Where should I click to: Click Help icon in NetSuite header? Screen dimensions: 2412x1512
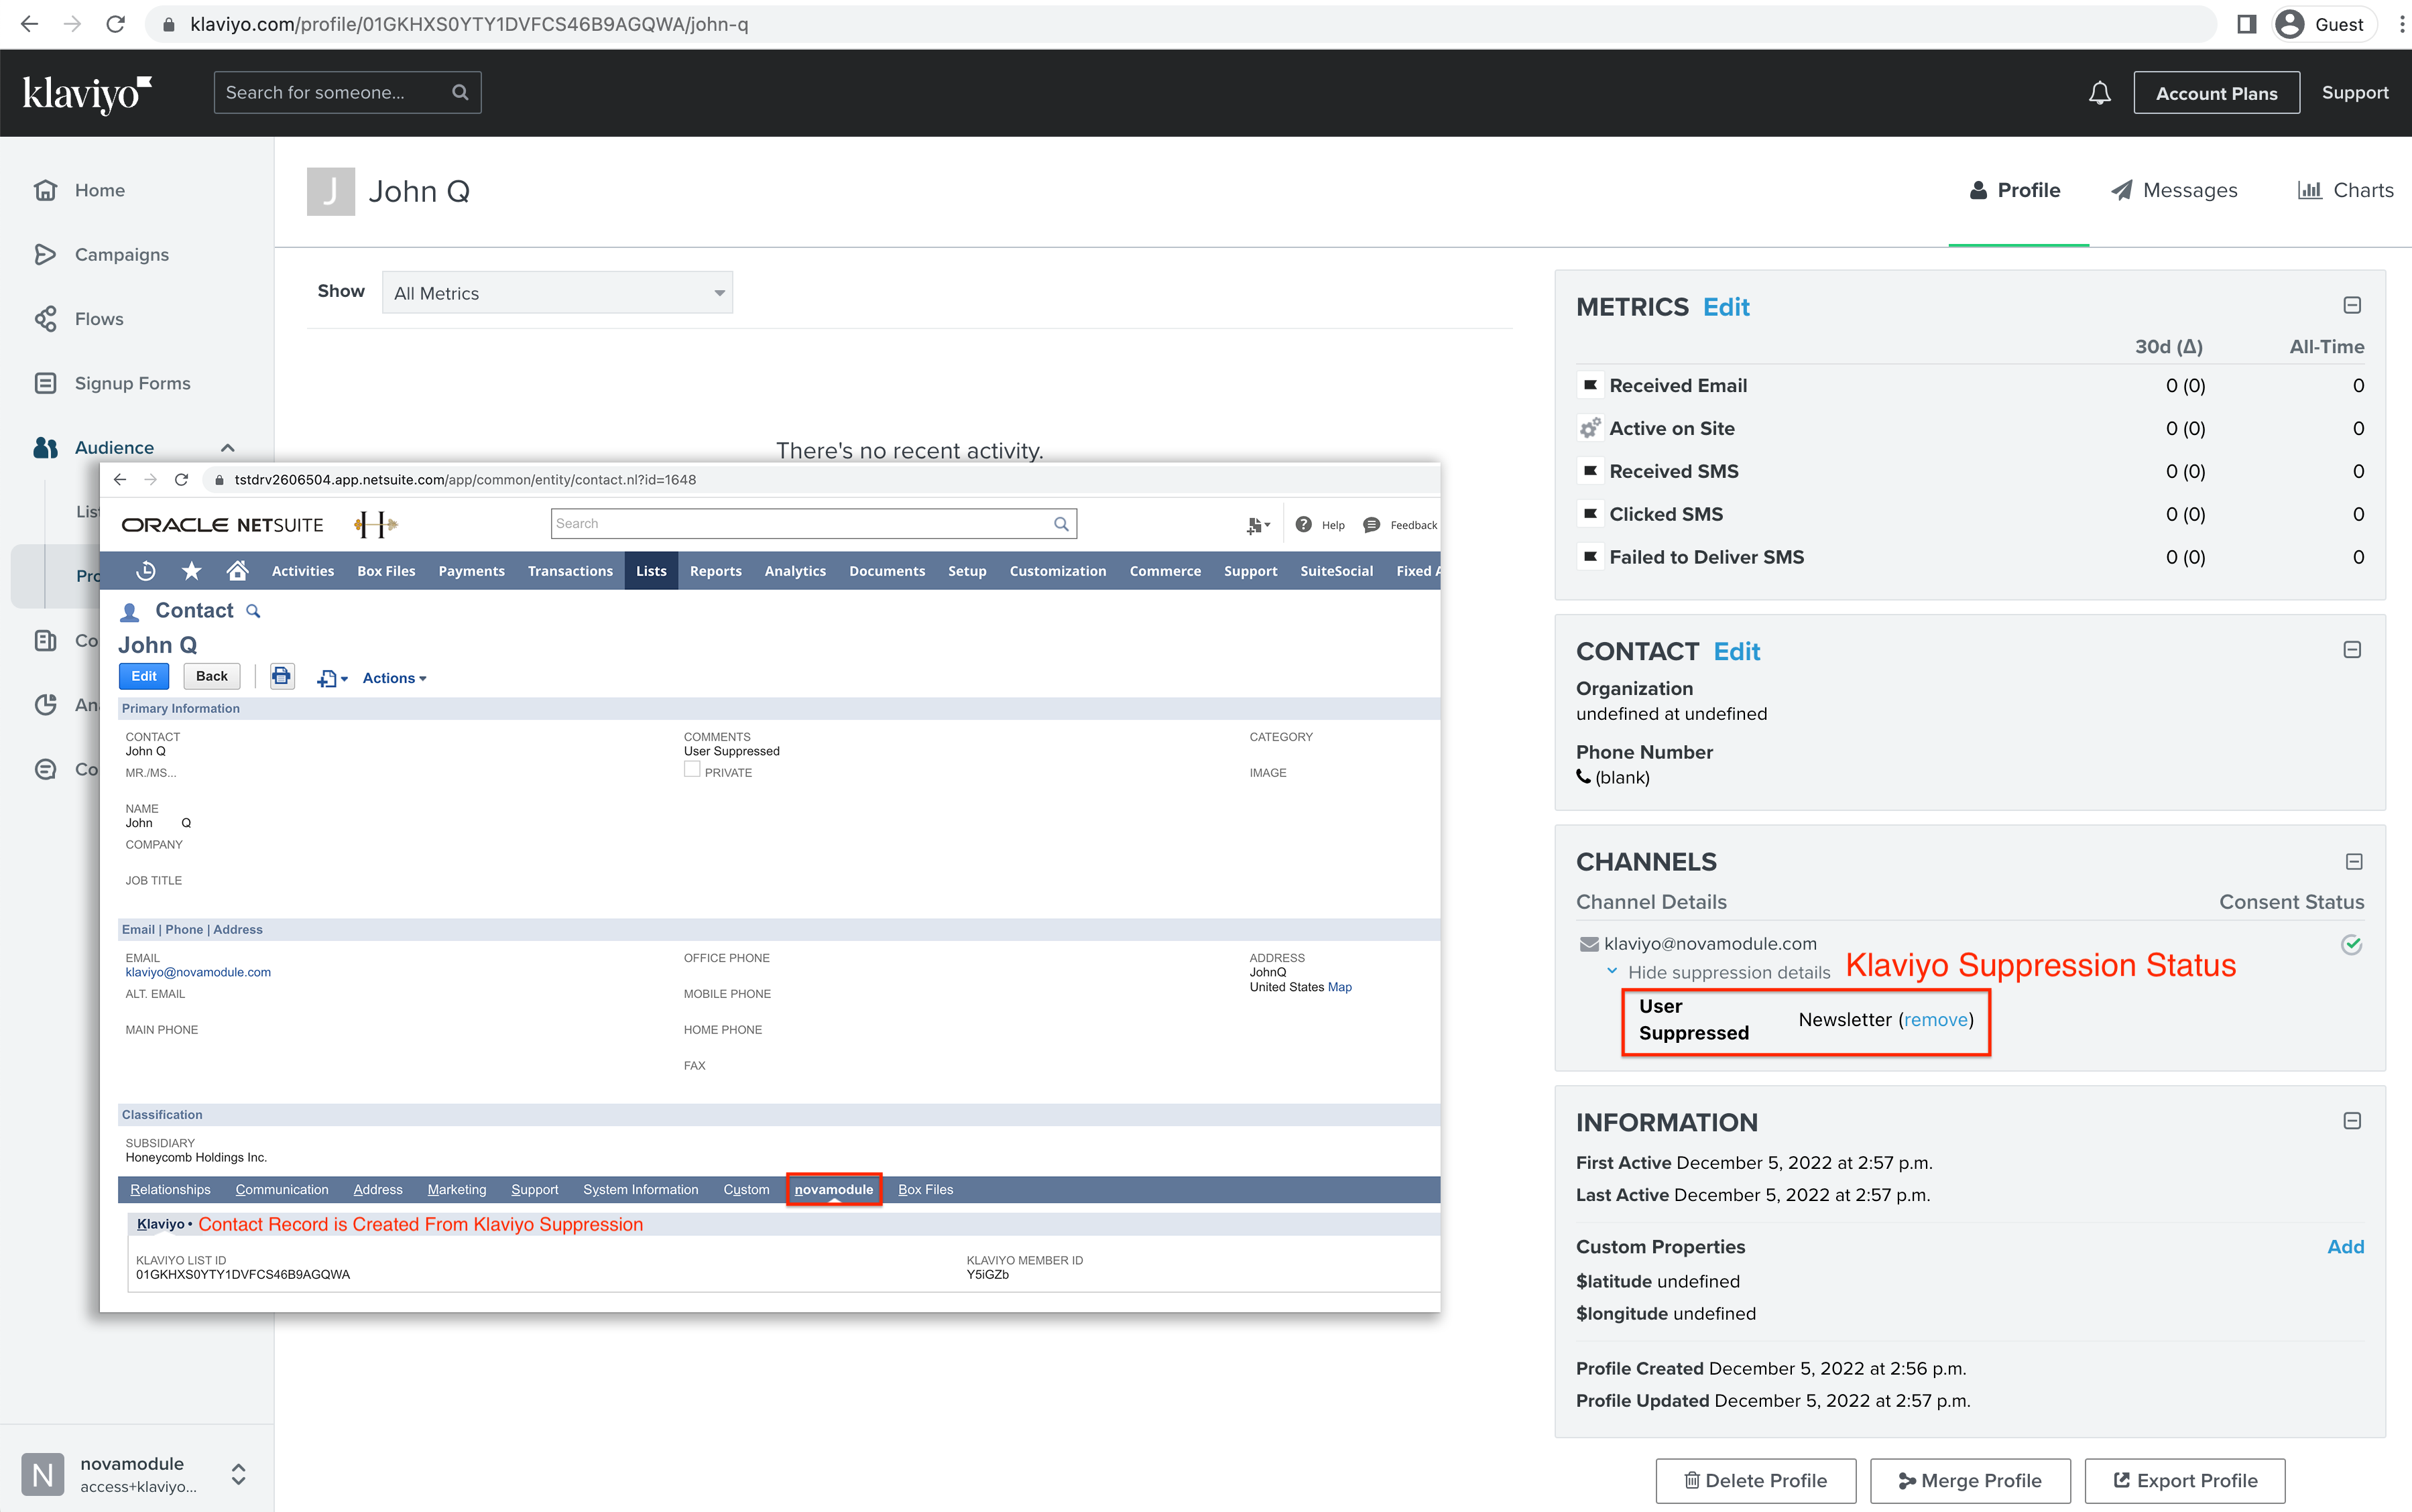(x=1303, y=524)
